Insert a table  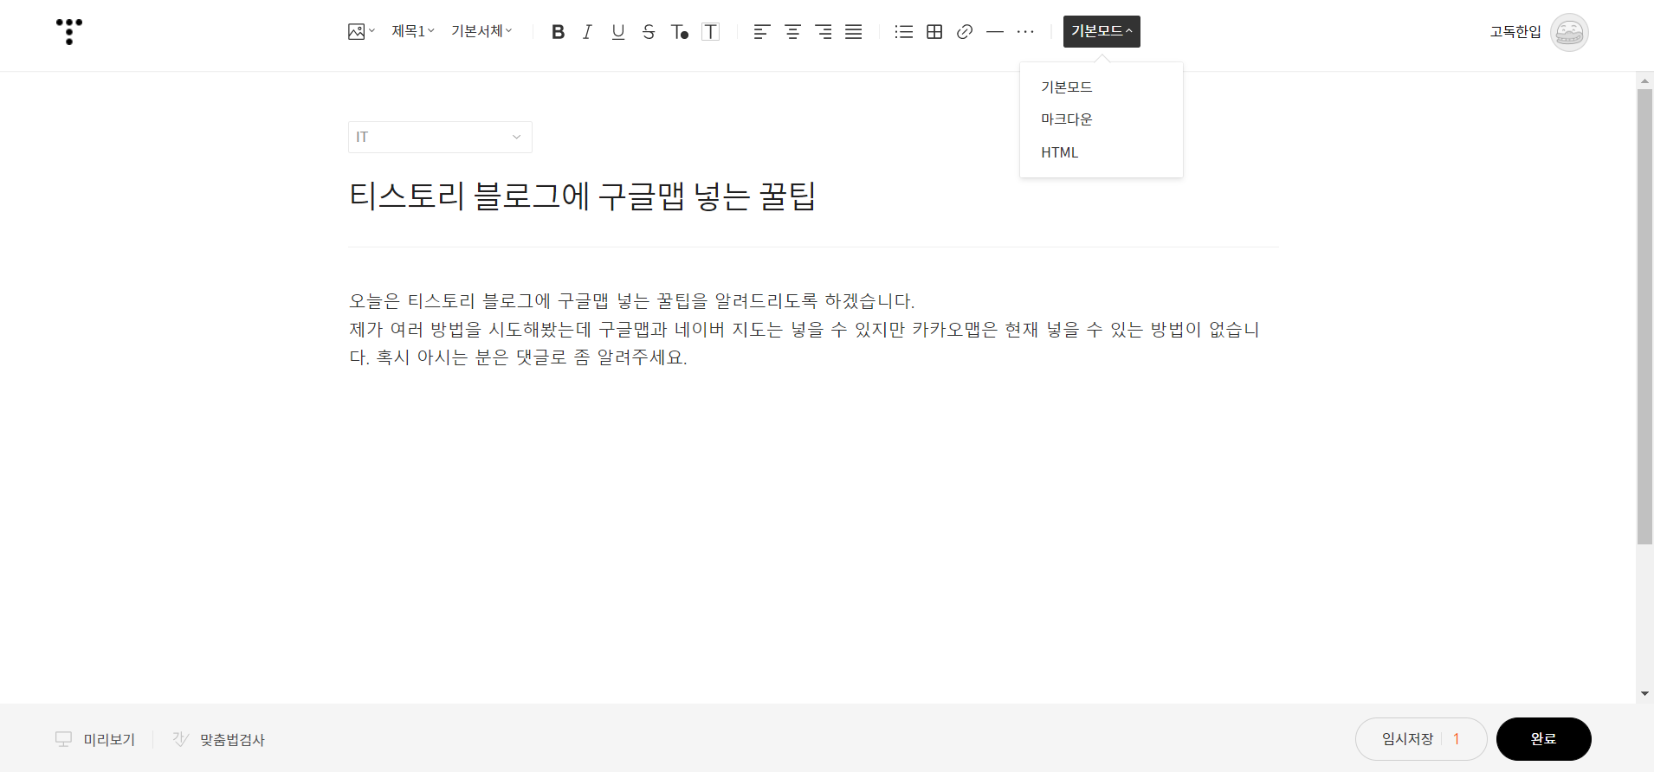point(934,32)
